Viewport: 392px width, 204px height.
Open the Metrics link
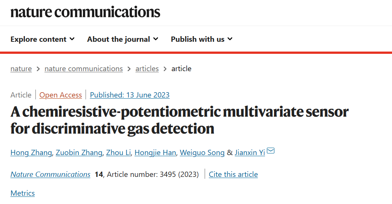[x=23, y=193]
